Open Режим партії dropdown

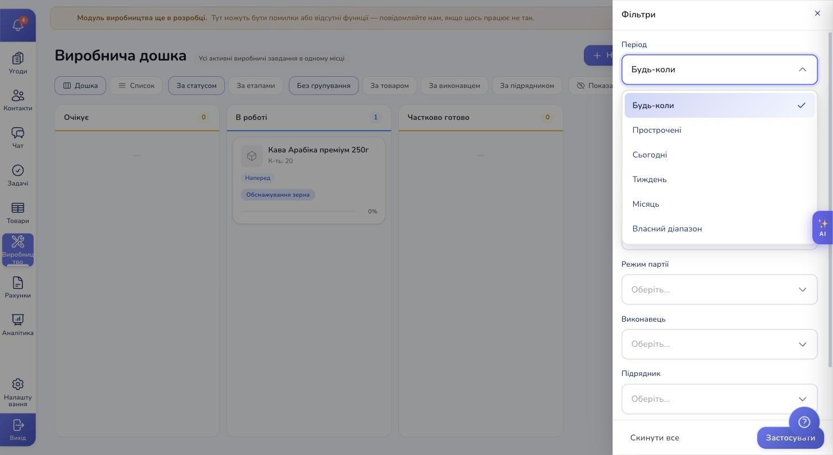(x=720, y=290)
